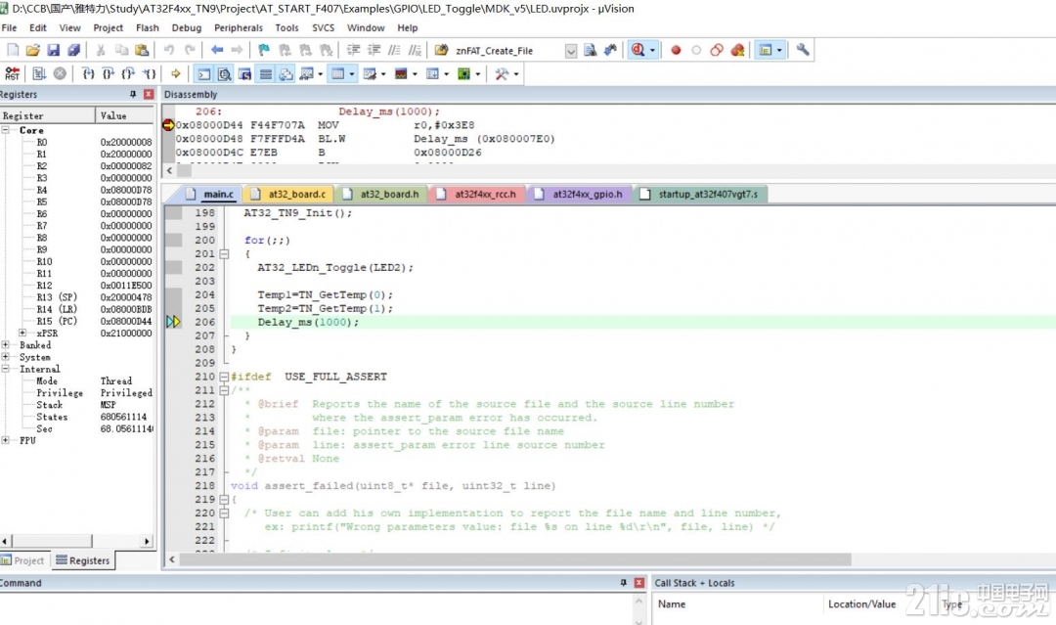This screenshot has height=625, width=1056.
Task: Select disassembly line 0x08000D48 BL.W
Action: [366, 139]
